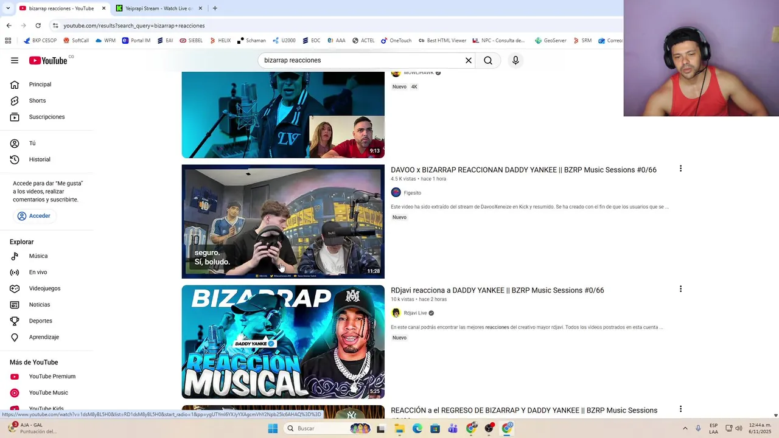Switch to the bizarrap reacciones YouTube tab
Viewport: 779px width, 438px height.
click(62, 9)
